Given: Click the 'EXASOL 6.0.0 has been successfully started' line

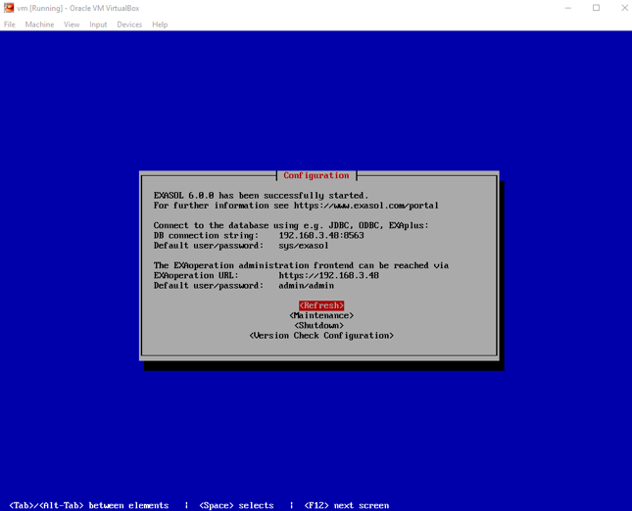Looking at the screenshot, I should pyautogui.click(x=262, y=196).
